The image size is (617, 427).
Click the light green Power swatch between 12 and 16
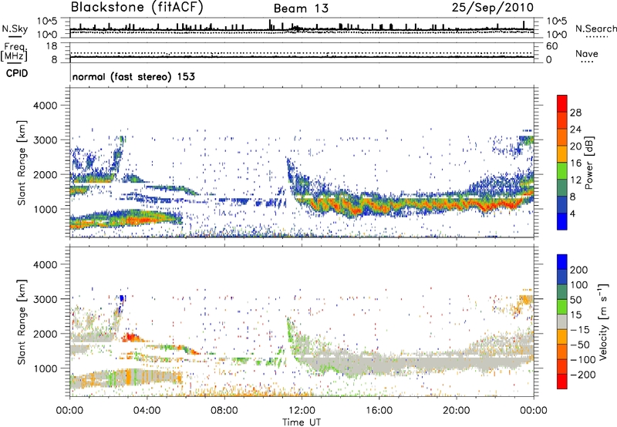[x=562, y=171]
